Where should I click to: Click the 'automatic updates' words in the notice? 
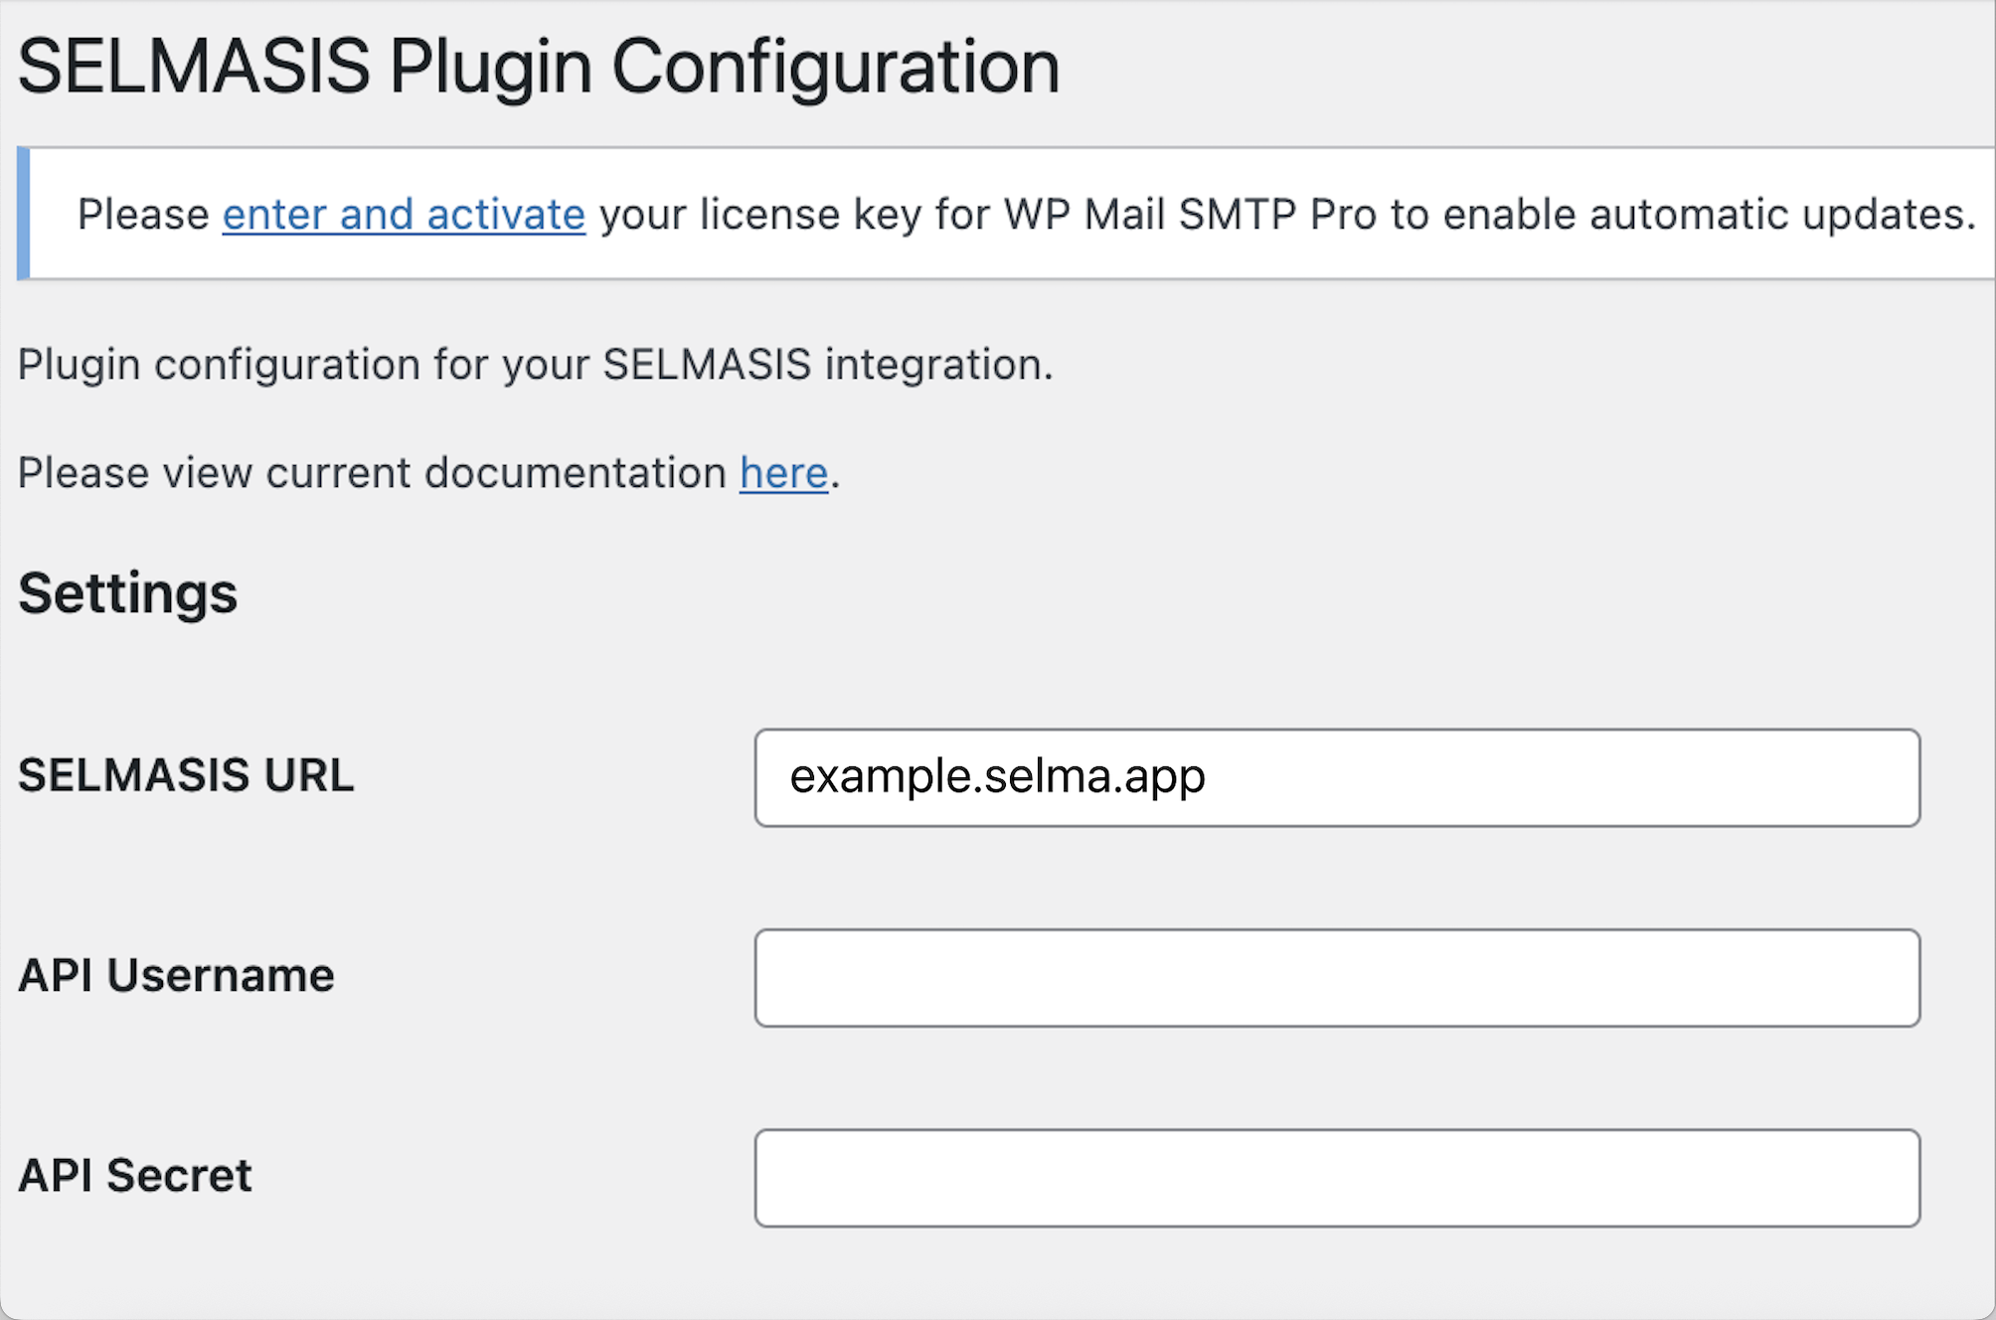pos(1781,215)
